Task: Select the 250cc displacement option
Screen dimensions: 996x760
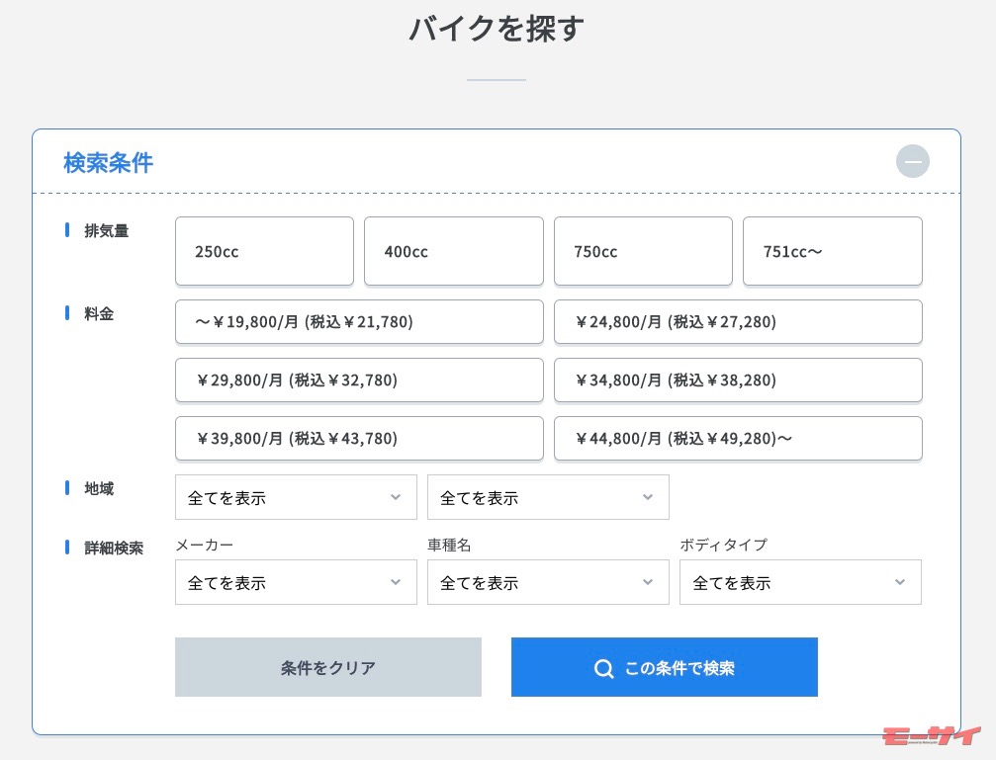Action: tap(264, 251)
